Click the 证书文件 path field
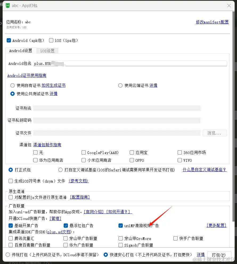 click(x=117, y=133)
